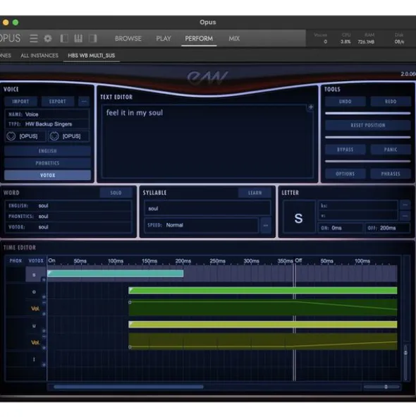The width and height of the screenshot is (416, 417).
Task: Switch Time Editor to Phon view
Action: click(16, 260)
